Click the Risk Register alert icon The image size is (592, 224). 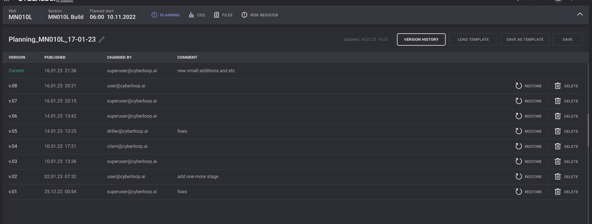tap(244, 15)
